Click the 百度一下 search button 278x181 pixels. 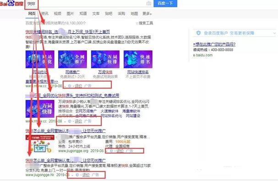[165, 3]
